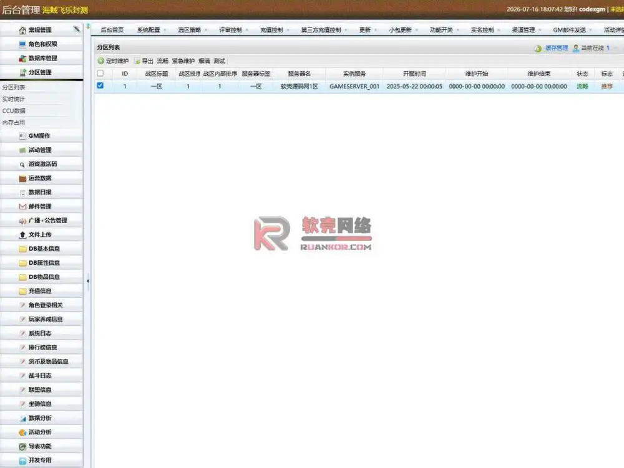
Task: Click the 文件上传 upload arrow icon
Action: click(22, 235)
